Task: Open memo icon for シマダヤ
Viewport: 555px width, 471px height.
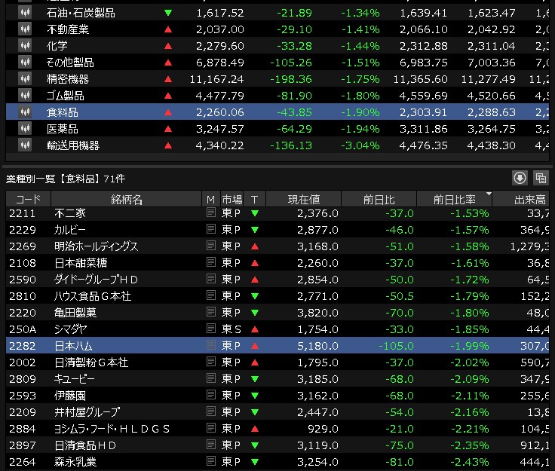Action: (211, 329)
